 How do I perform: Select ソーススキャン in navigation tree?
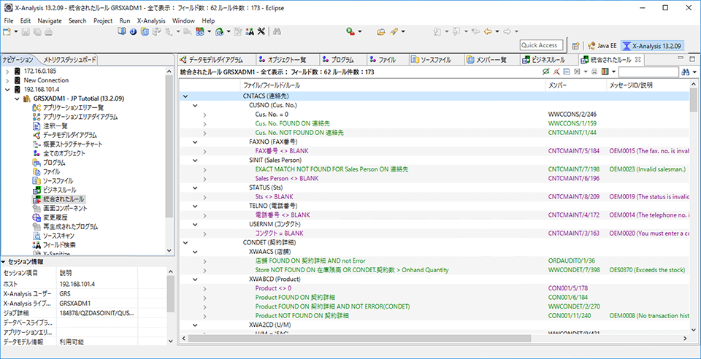click(x=58, y=236)
